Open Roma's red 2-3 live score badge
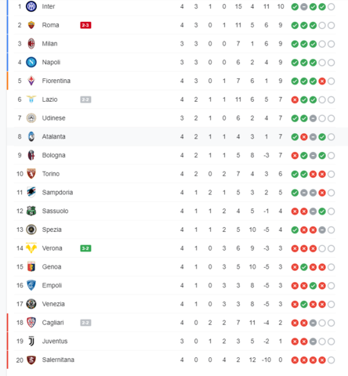 pyautogui.click(x=85, y=25)
